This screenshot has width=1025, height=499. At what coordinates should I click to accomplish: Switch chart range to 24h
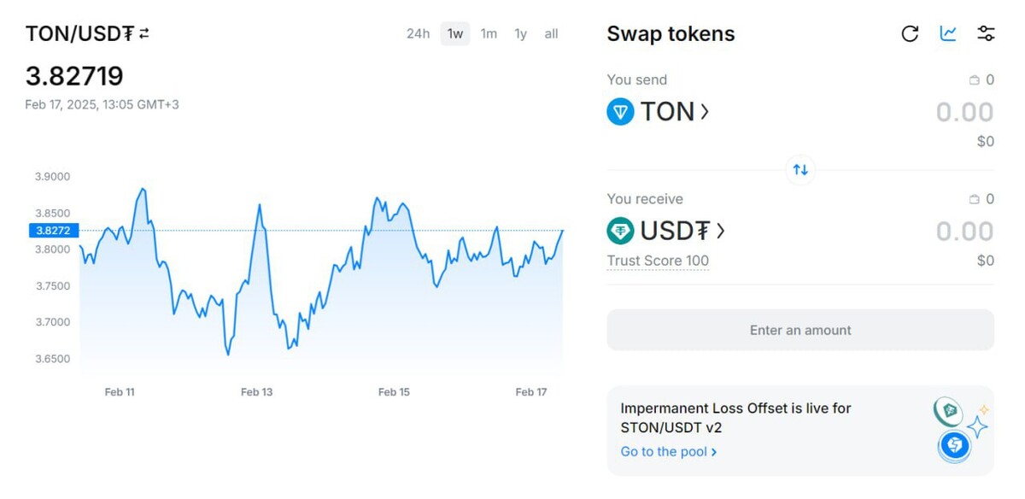(418, 34)
